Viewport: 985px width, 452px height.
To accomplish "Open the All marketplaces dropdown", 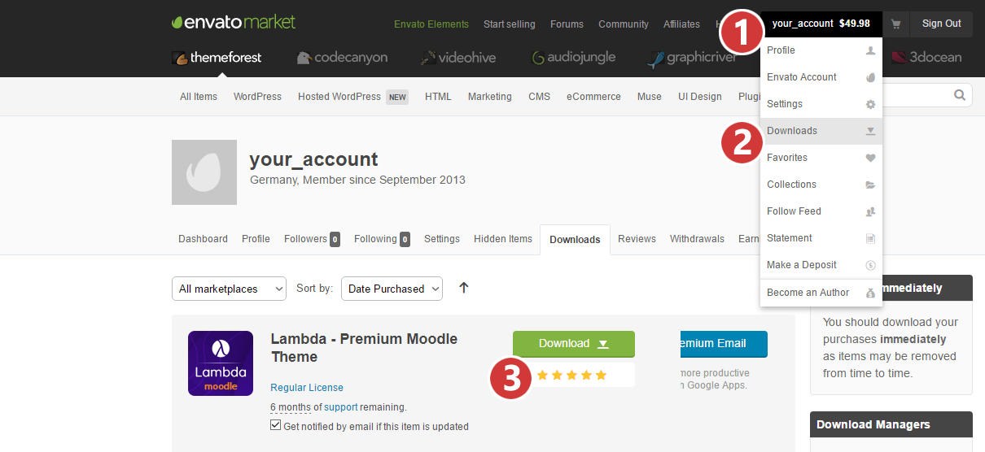I will tap(229, 289).
